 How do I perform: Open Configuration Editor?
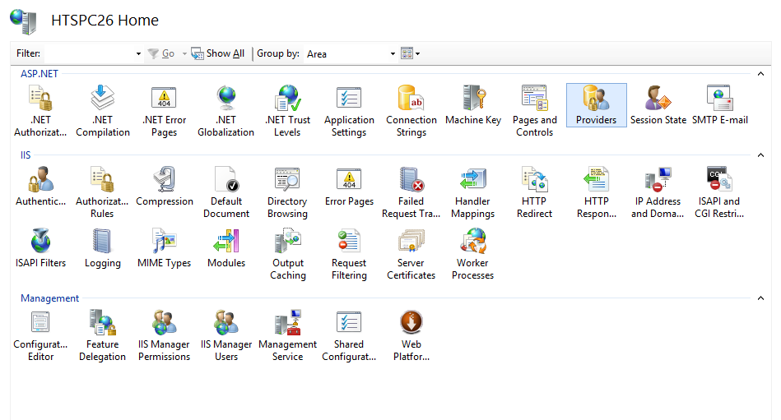point(40,335)
